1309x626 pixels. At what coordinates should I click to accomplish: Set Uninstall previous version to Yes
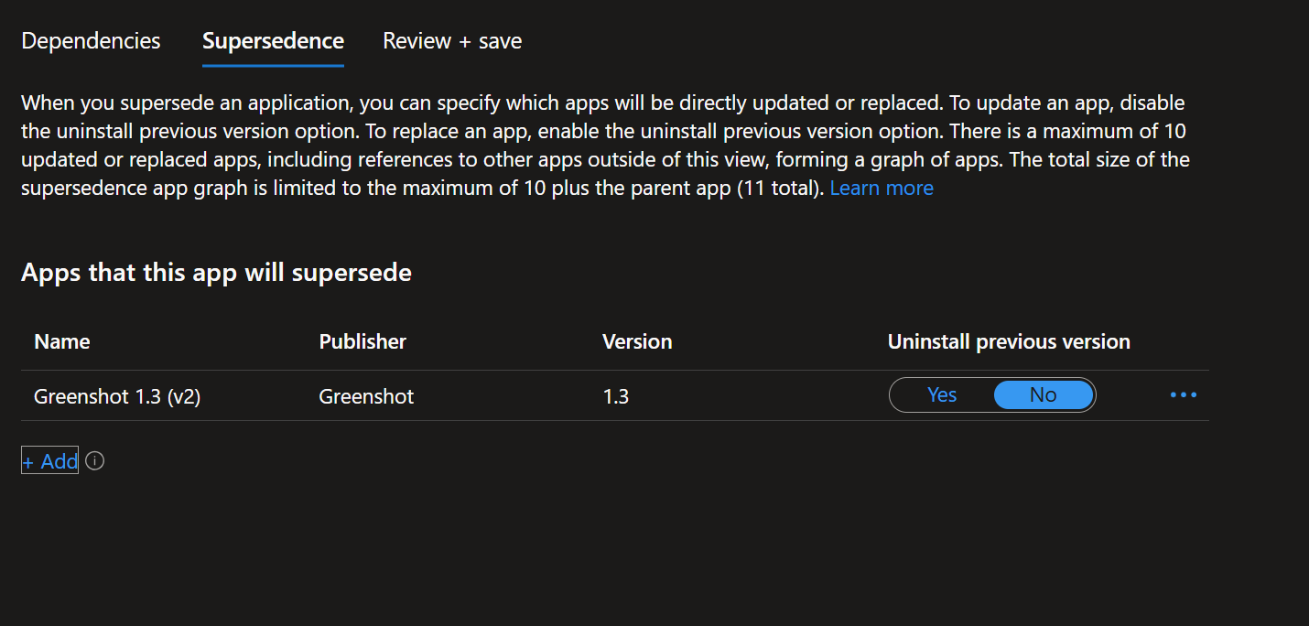pyautogui.click(x=942, y=395)
